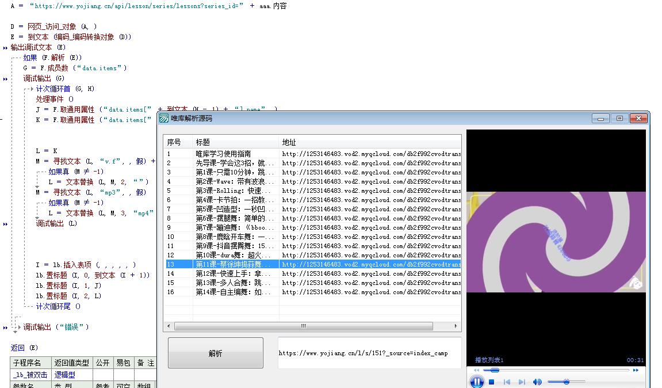Click breakpoint marker beside 调试输出 (G)
This screenshot has height=388, width=662.
(x=5, y=79)
